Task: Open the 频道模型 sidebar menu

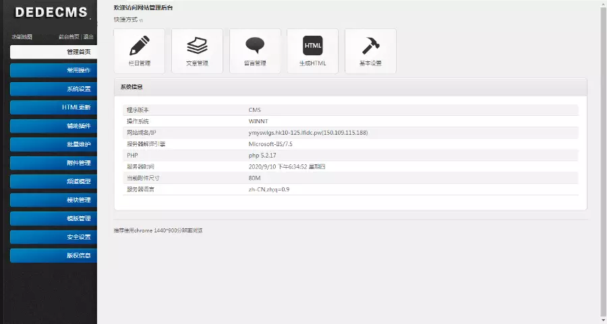Action: (54, 181)
